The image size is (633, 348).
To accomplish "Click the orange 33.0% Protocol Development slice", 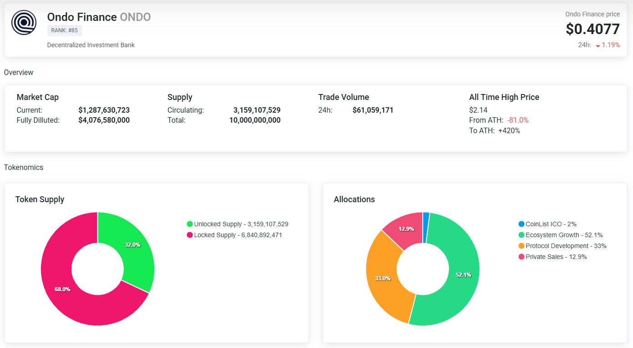I will [383, 278].
